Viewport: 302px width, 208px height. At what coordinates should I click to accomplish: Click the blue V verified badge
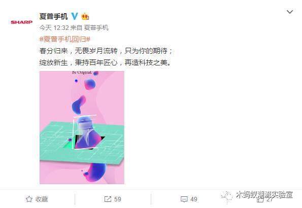(x=75, y=16)
